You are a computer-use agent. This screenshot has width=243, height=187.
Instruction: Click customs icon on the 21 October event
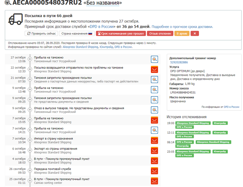(x=154, y=79)
